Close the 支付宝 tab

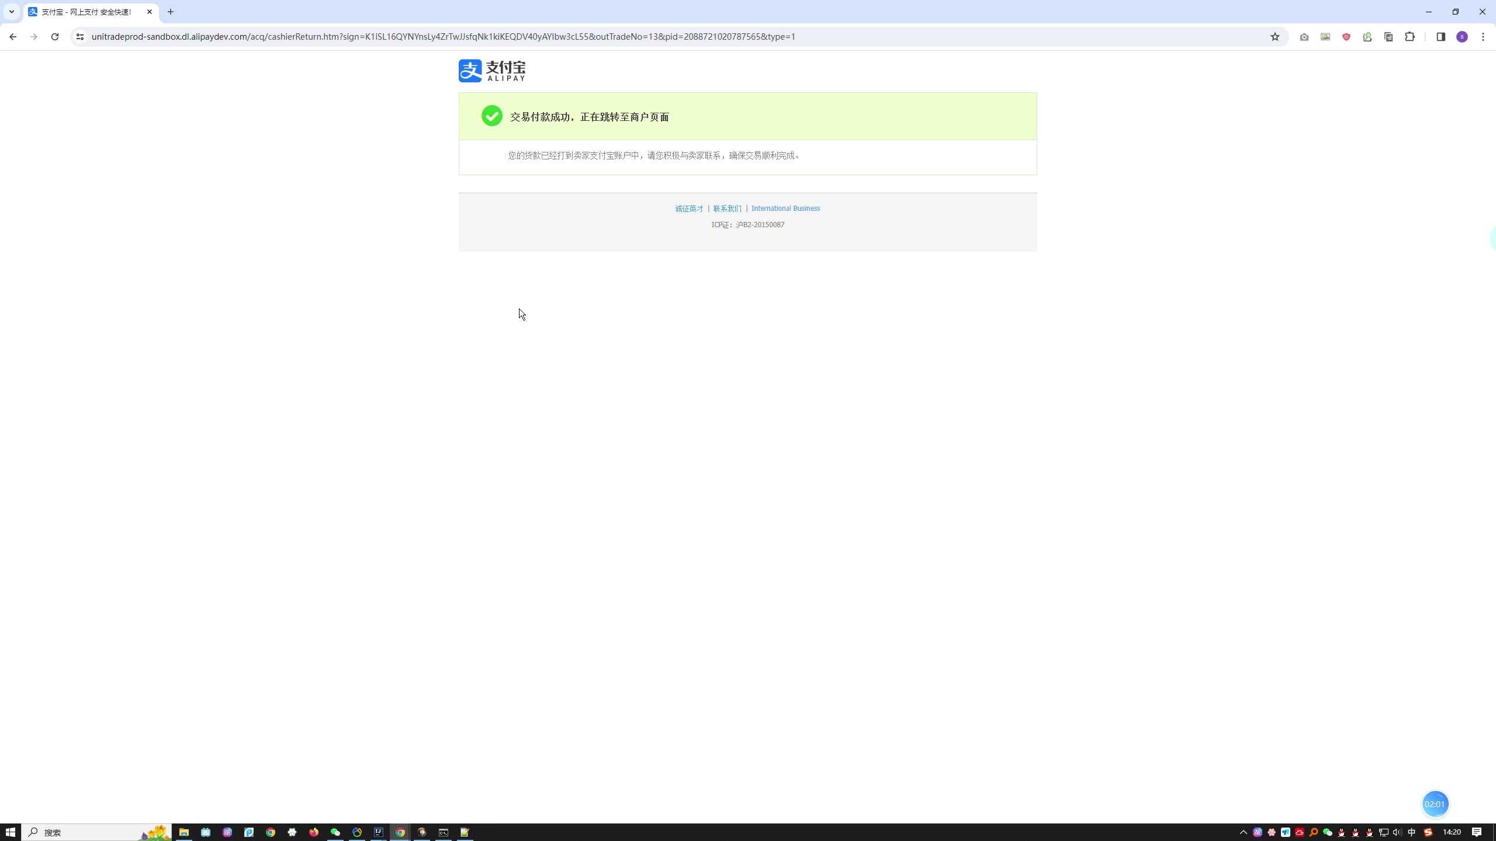point(150,12)
